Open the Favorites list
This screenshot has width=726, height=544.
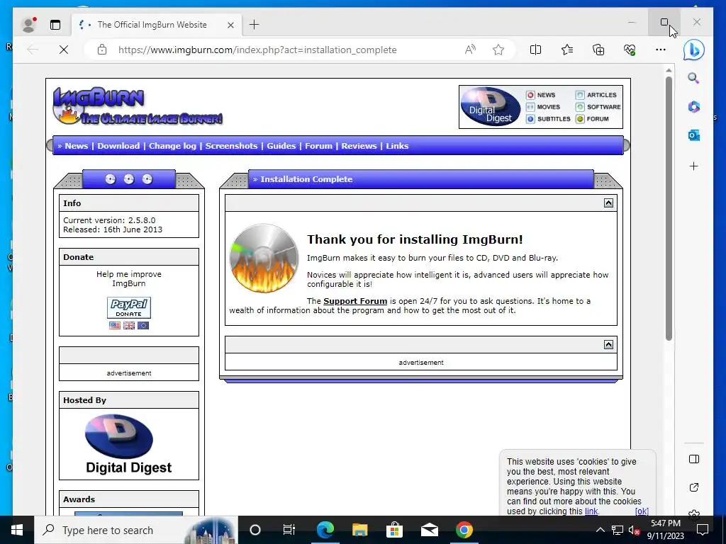566,50
